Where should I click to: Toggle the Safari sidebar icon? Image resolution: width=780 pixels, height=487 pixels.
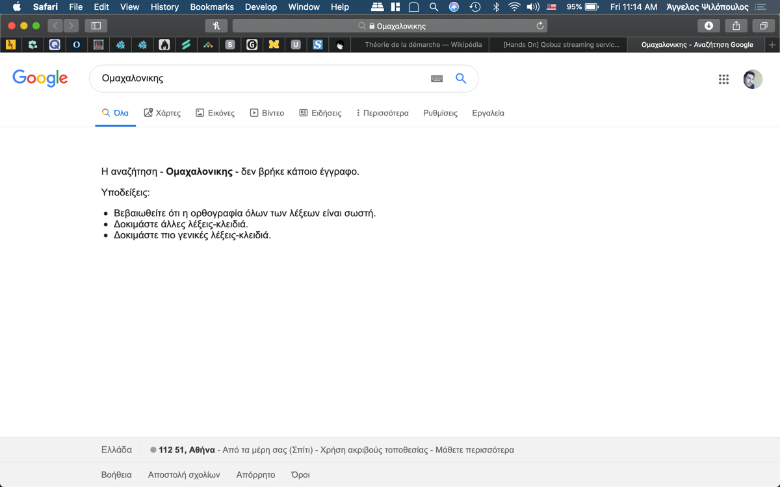click(96, 25)
